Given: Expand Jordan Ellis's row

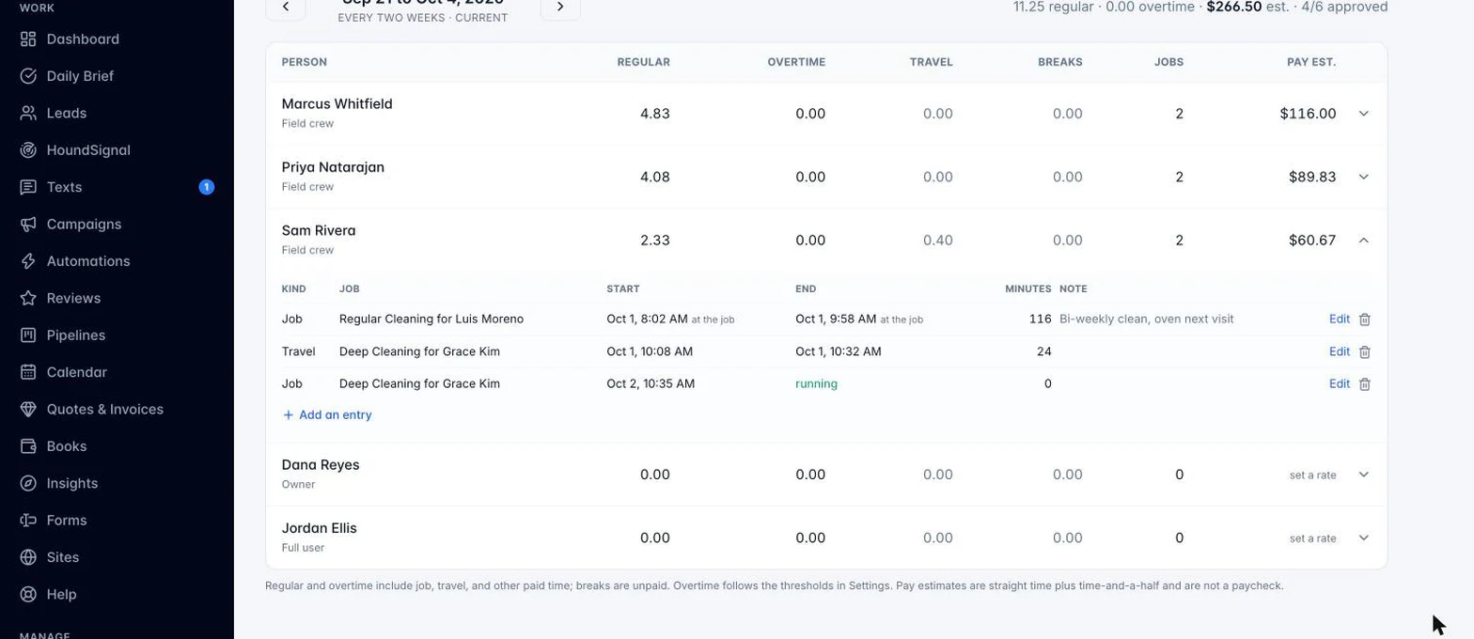Looking at the screenshot, I should (1364, 538).
